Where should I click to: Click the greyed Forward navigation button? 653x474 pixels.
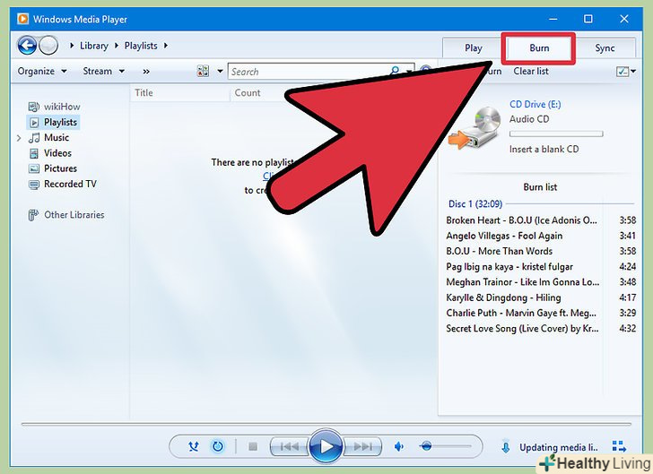tap(48, 45)
